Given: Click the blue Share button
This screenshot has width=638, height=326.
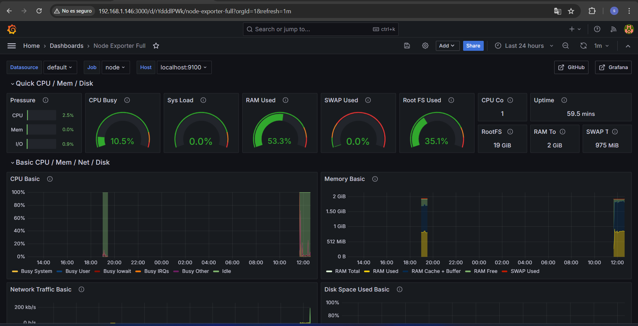Looking at the screenshot, I should pos(473,46).
